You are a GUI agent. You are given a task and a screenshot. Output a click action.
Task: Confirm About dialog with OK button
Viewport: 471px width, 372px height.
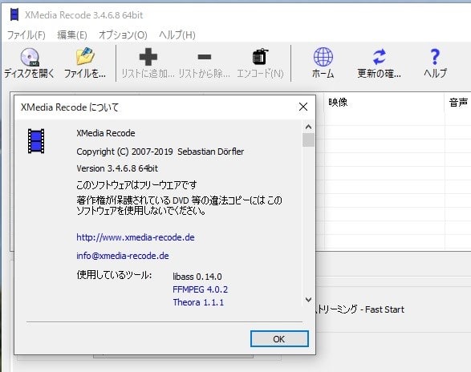click(x=279, y=339)
